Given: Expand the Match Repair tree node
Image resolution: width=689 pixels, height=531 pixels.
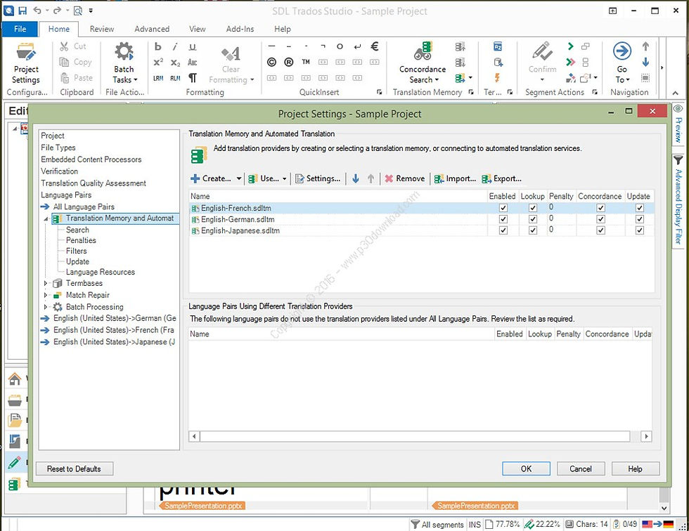Looking at the screenshot, I should tap(46, 295).
